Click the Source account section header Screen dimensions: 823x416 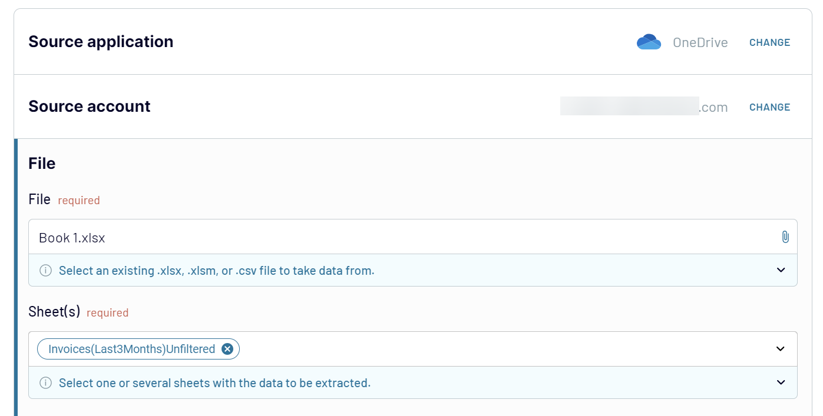point(90,107)
